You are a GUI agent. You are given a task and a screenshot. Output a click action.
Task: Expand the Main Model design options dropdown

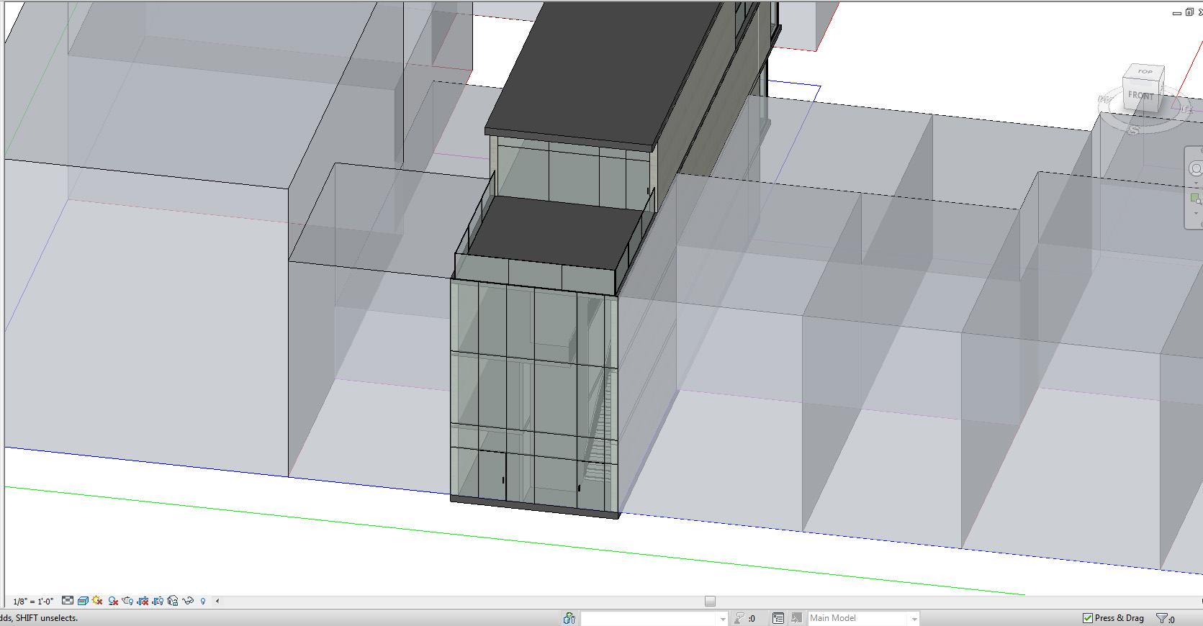[914, 619]
